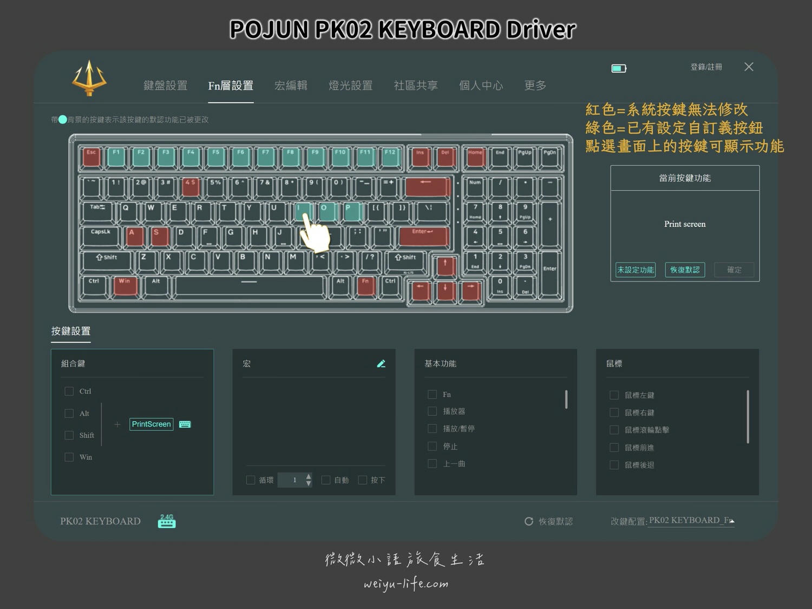
Task: Select the Enter key on main keyboard
Action: (423, 237)
